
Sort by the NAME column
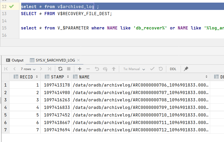206,77
